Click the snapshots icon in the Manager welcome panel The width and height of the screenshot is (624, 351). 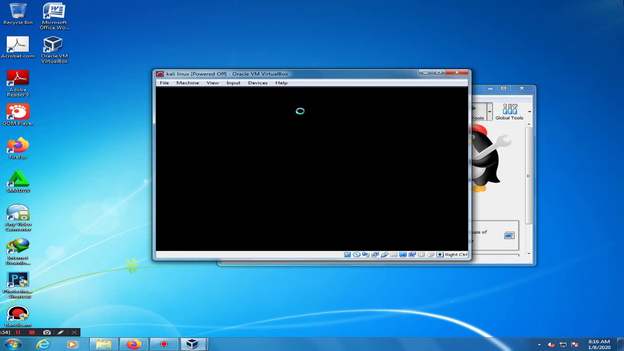click(x=509, y=235)
